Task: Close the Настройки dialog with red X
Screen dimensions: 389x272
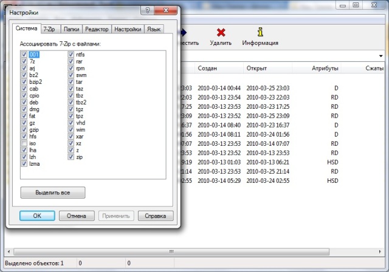Action: point(166,10)
